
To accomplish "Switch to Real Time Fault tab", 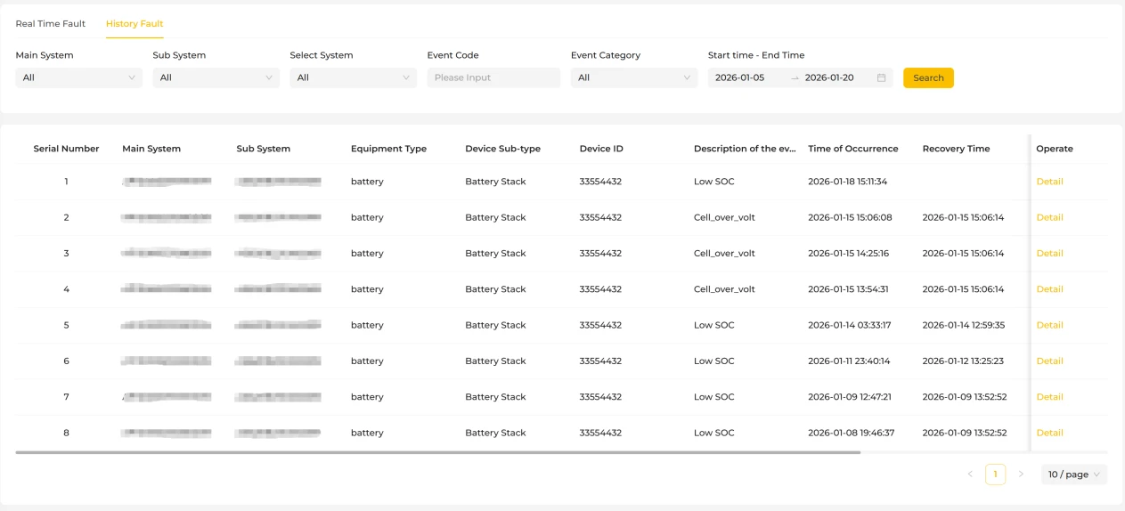I will tap(51, 23).
